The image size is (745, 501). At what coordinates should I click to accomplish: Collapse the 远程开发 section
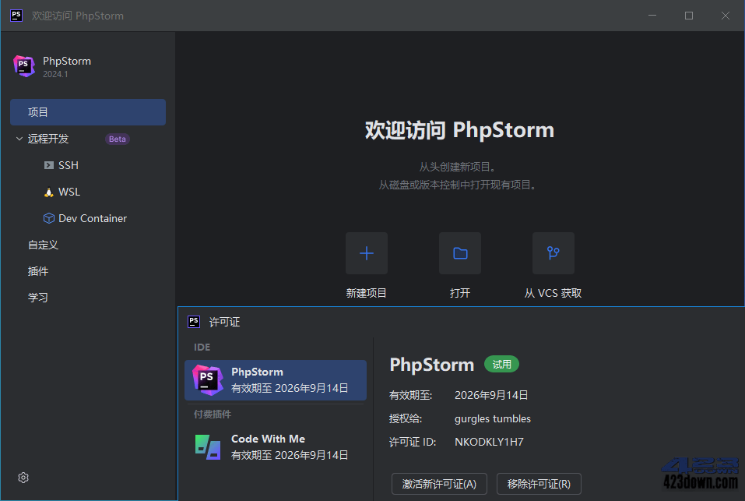click(19, 139)
